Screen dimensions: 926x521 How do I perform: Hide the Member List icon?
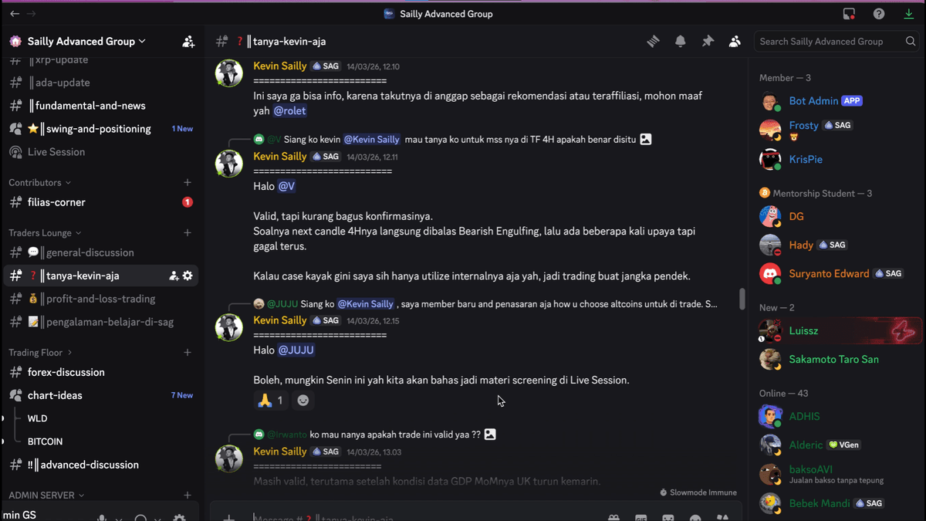click(735, 41)
